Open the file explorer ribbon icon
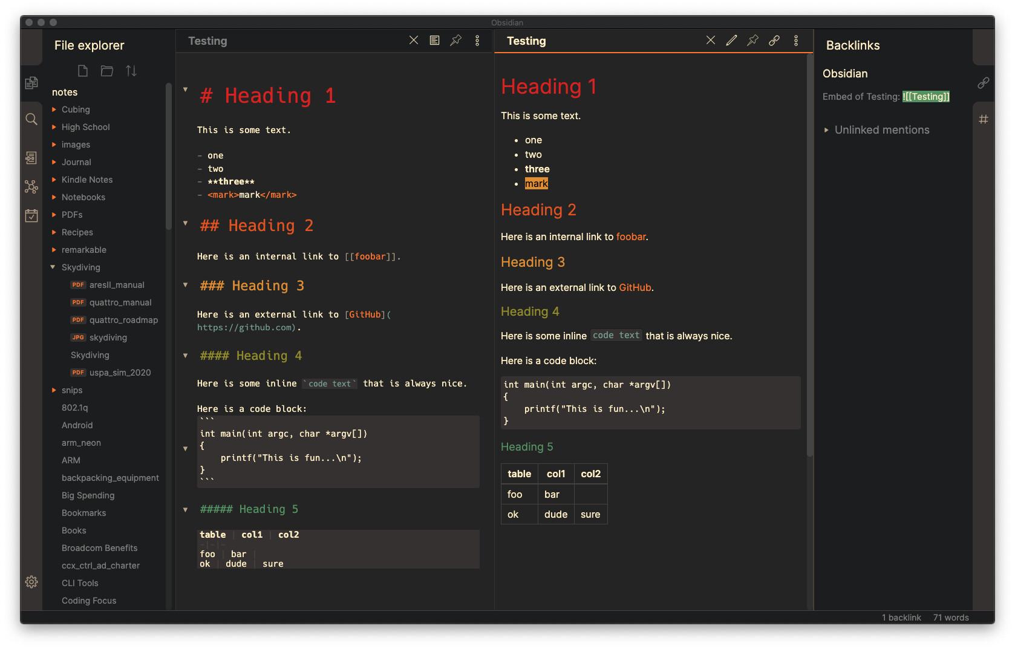 point(31,83)
